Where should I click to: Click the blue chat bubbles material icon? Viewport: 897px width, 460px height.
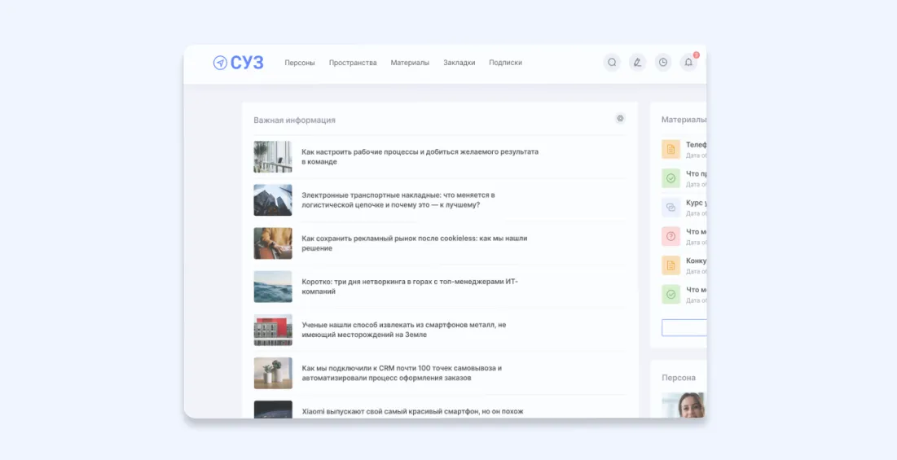click(671, 208)
